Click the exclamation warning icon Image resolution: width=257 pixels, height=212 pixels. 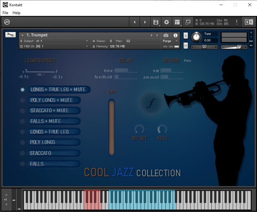pos(237,22)
